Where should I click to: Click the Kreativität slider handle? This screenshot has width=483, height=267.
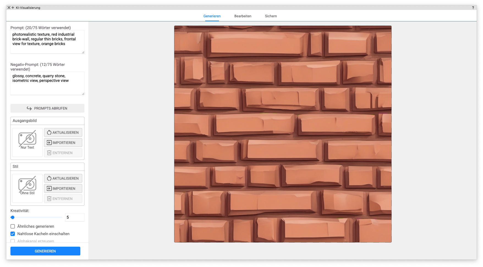pos(13,217)
